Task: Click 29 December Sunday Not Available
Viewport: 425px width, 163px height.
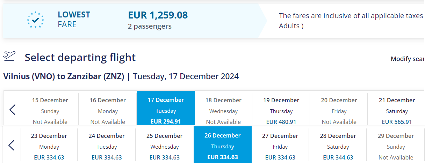Action: coord(396,145)
